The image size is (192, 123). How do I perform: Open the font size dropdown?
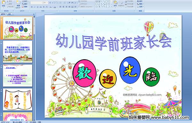coord(47,3)
